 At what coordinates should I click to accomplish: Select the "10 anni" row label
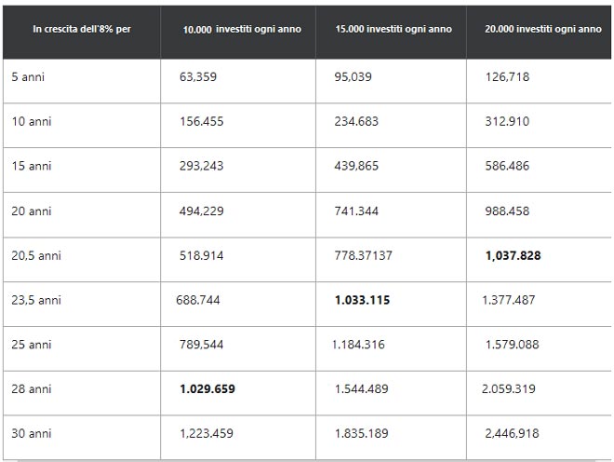click(31, 121)
